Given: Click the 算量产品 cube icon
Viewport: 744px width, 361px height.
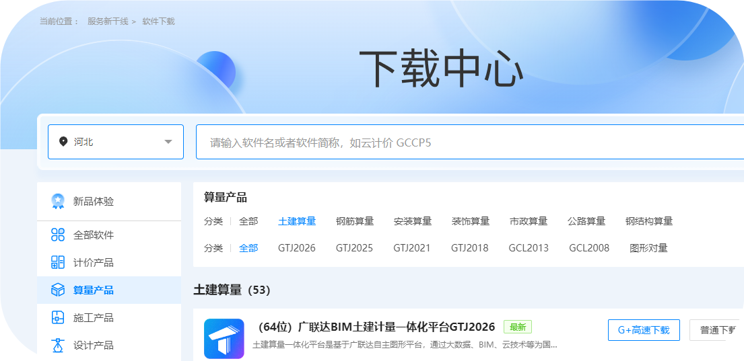Looking at the screenshot, I should (58, 290).
